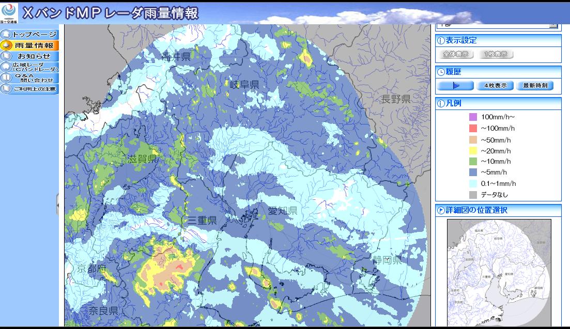Viewport: 570px width, 329px height.
Task: Open the トップページ menu item
Action: 29,35
